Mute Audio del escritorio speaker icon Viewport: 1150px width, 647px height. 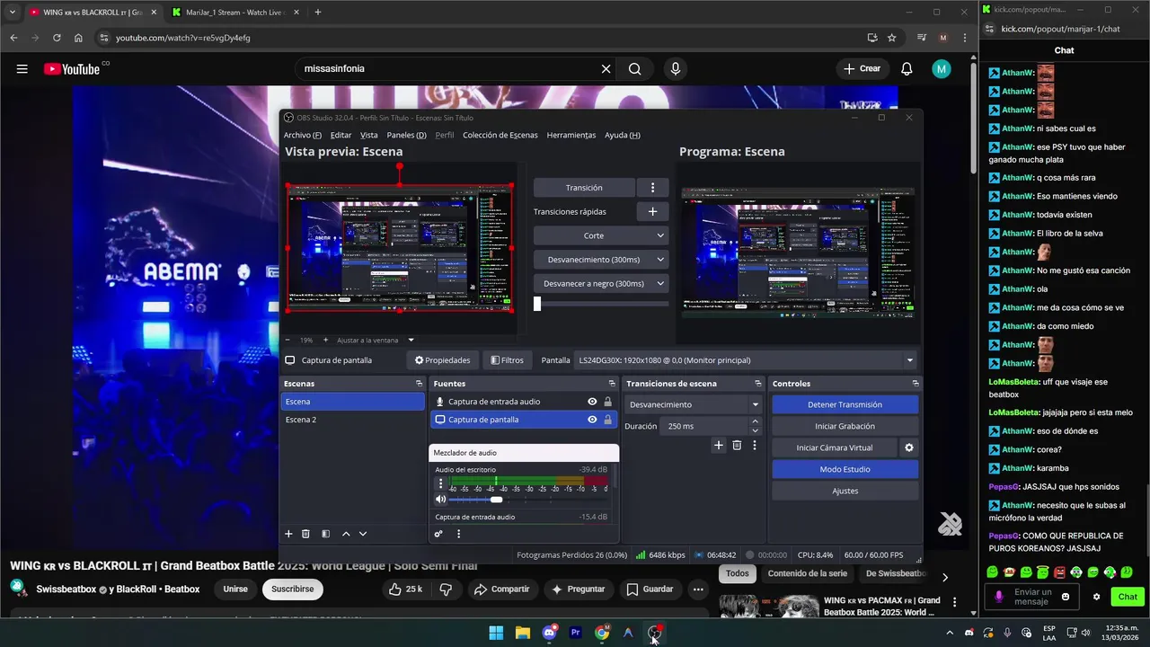tap(440, 500)
